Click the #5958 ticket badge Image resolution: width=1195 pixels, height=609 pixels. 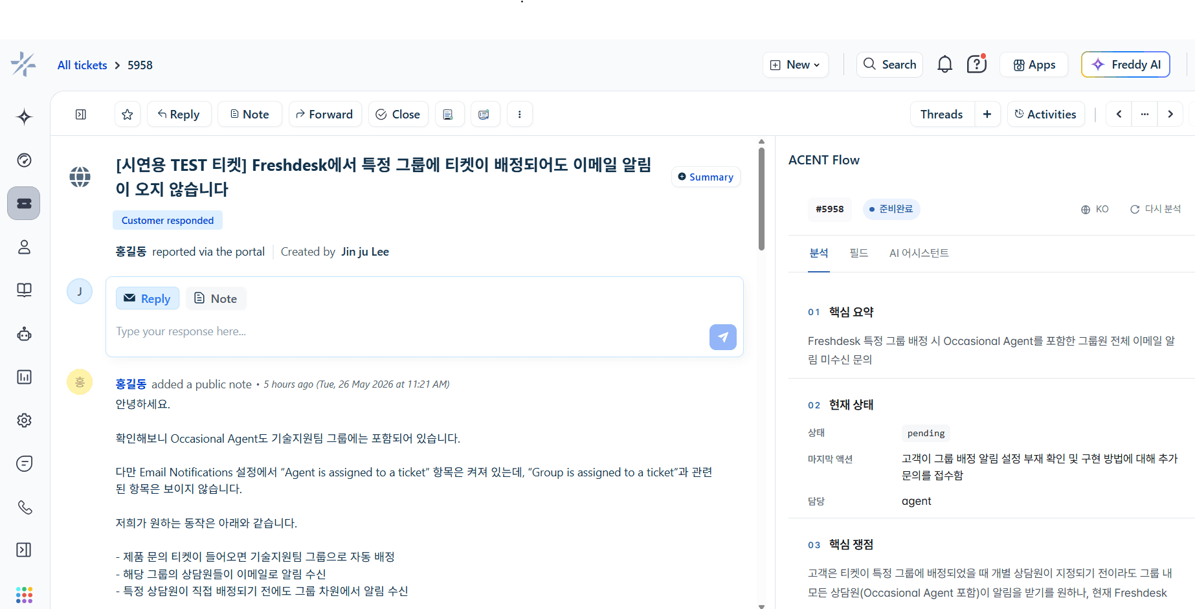830,209
